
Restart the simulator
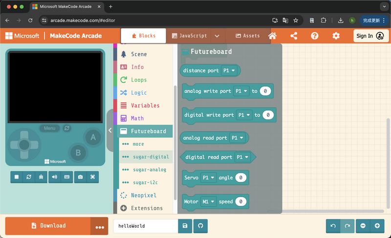tap(29, 177)
